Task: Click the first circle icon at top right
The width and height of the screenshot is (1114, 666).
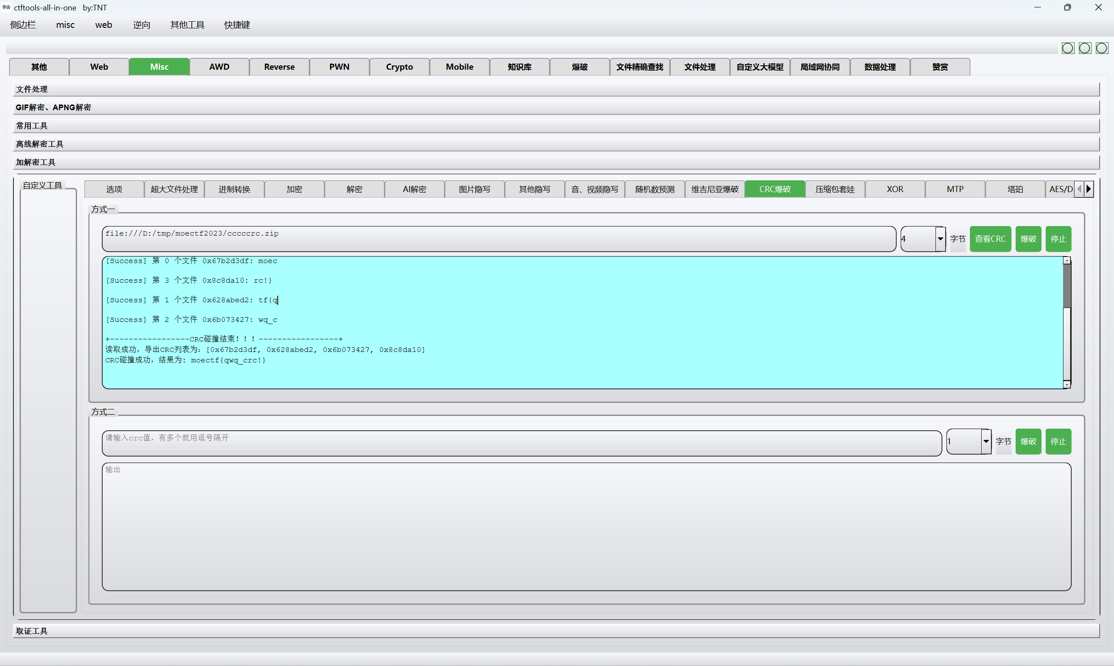Action: click(x=1068, y=48)
